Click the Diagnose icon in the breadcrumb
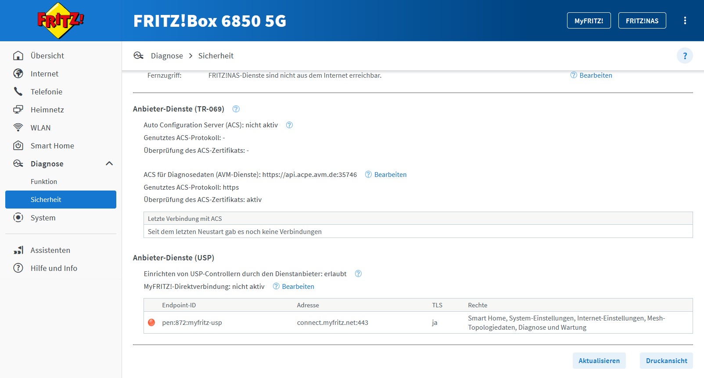The image size is (704, 378). pyautogui.click(x=139, y=56)
